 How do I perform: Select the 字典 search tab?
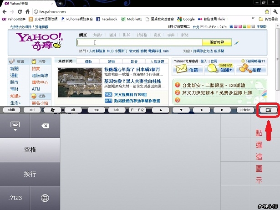click(x=171, y=35)
